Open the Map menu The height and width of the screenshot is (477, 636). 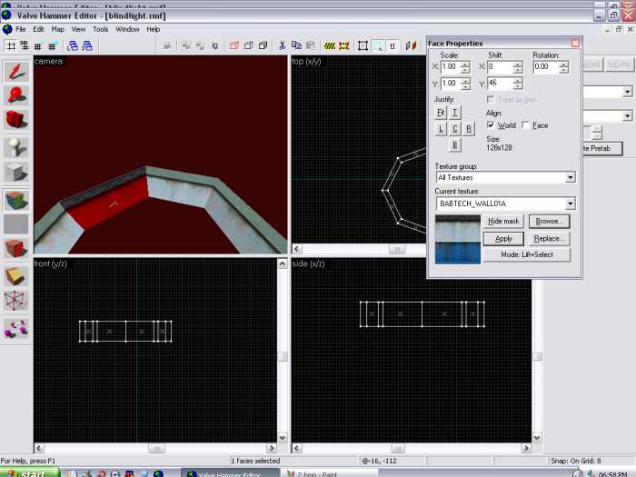click(x=58, y=29)
